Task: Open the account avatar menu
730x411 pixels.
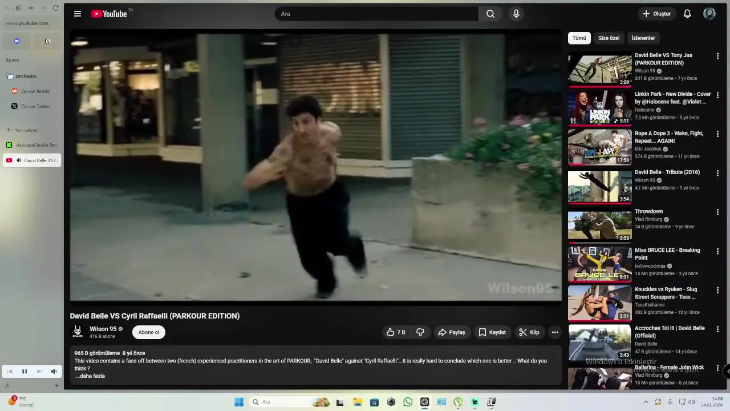Action: point(709,14)
